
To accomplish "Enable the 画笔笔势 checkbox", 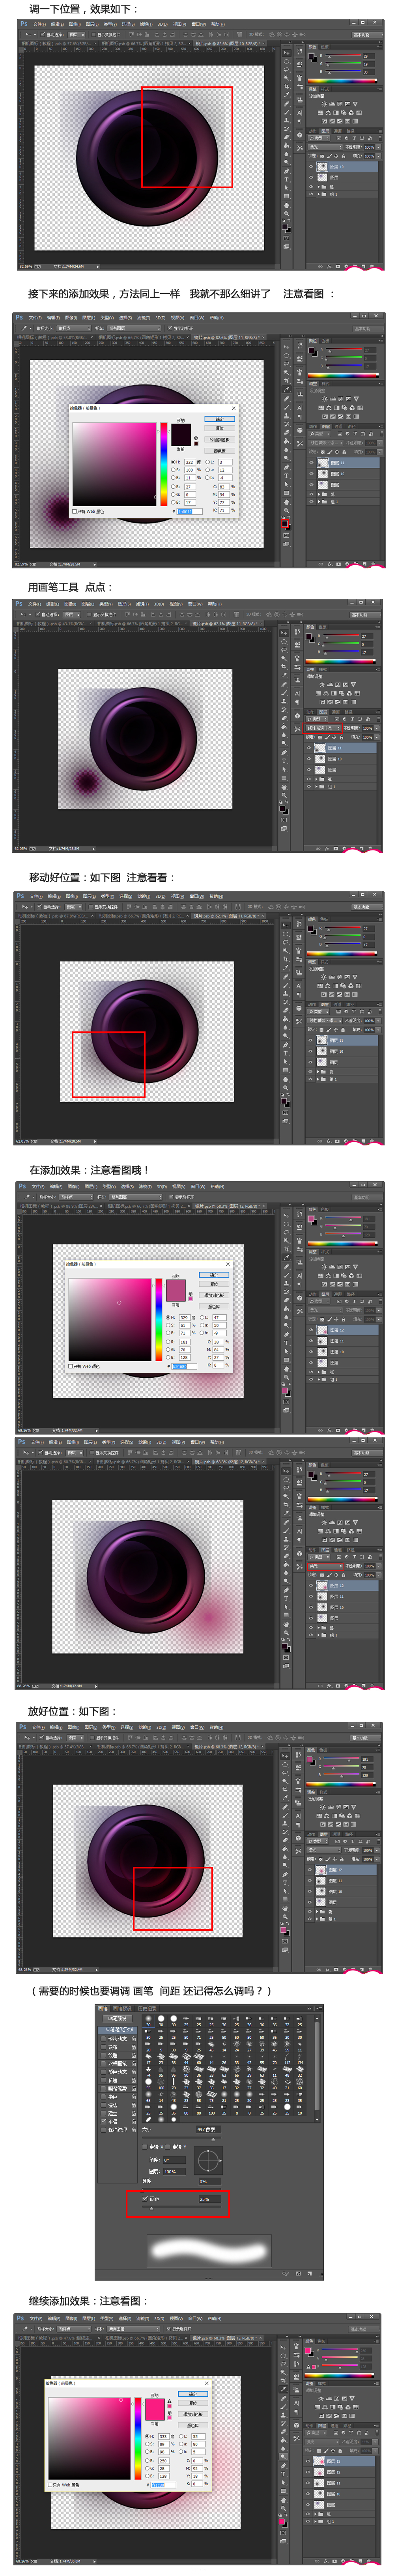I will [103, 2088].
